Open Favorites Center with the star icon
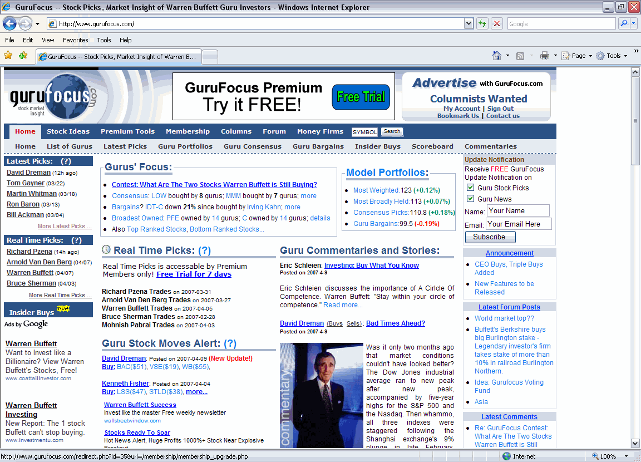Image resolution: width=641 pixels, height=462 pixels. [8, 56]
